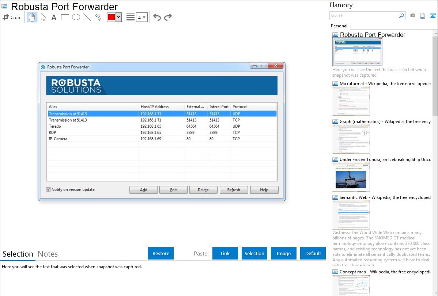Screen dimensions: 438x296
Task: Click the Help button in Robusta window
Action: coord(264,190)
